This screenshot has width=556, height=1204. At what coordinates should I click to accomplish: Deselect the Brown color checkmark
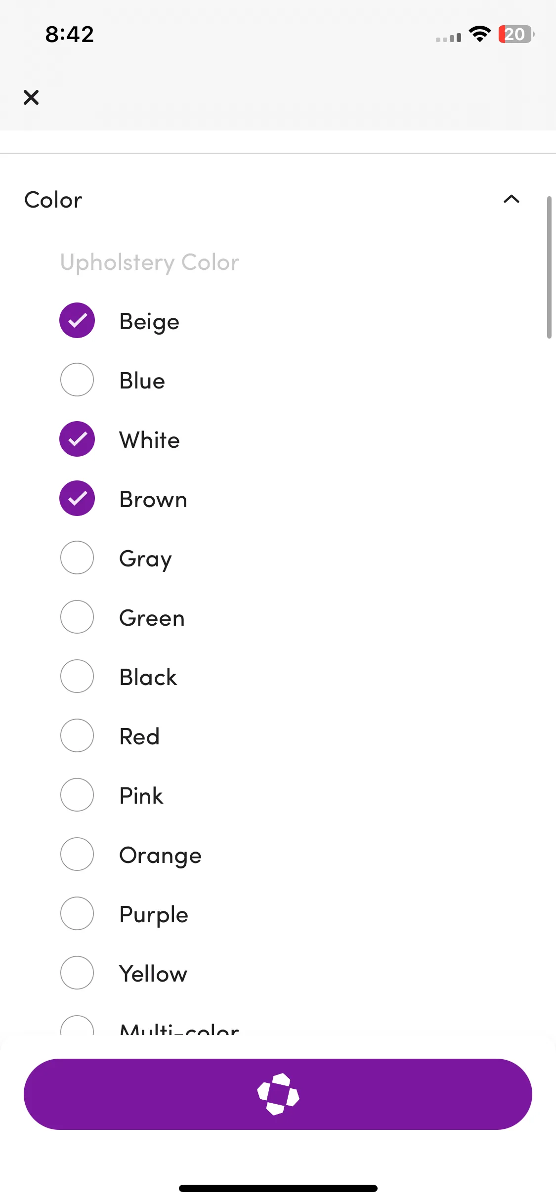point(77,498)
